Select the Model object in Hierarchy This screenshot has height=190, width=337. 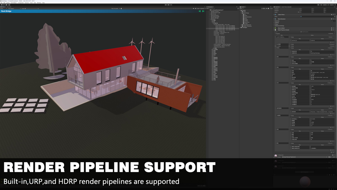(214, 19)
